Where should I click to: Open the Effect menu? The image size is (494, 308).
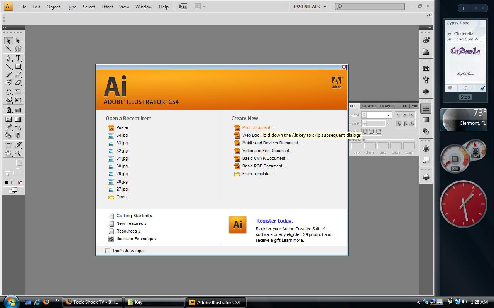click(x=107, y=7)
